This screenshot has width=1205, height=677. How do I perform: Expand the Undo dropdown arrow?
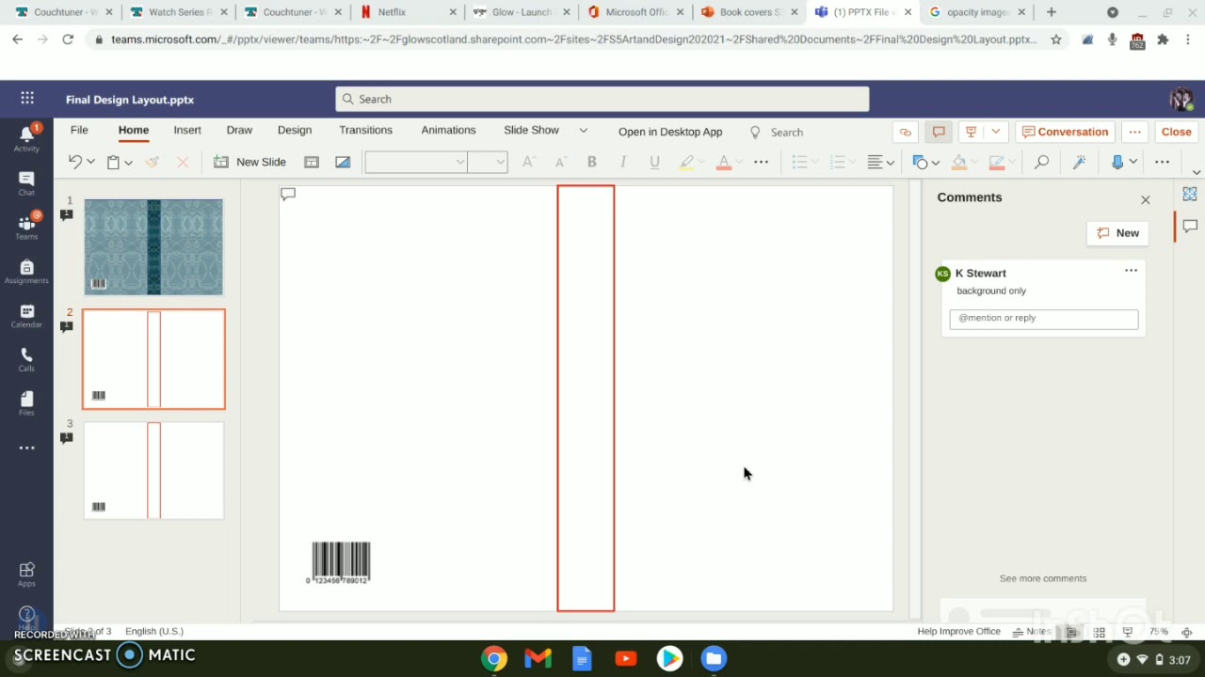coord(90,162)
